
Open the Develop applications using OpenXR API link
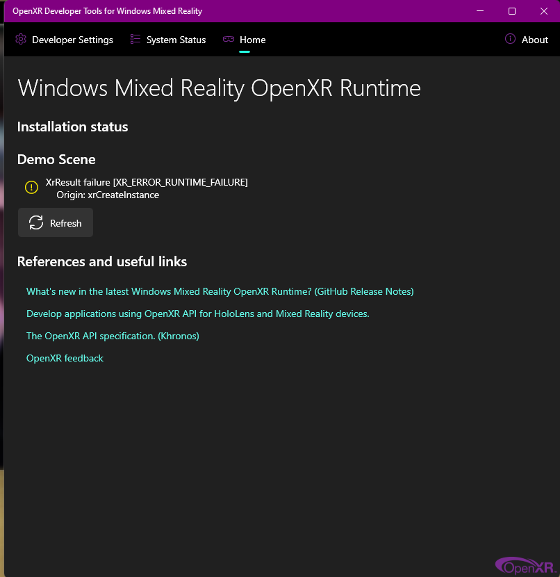click(198, 314)
